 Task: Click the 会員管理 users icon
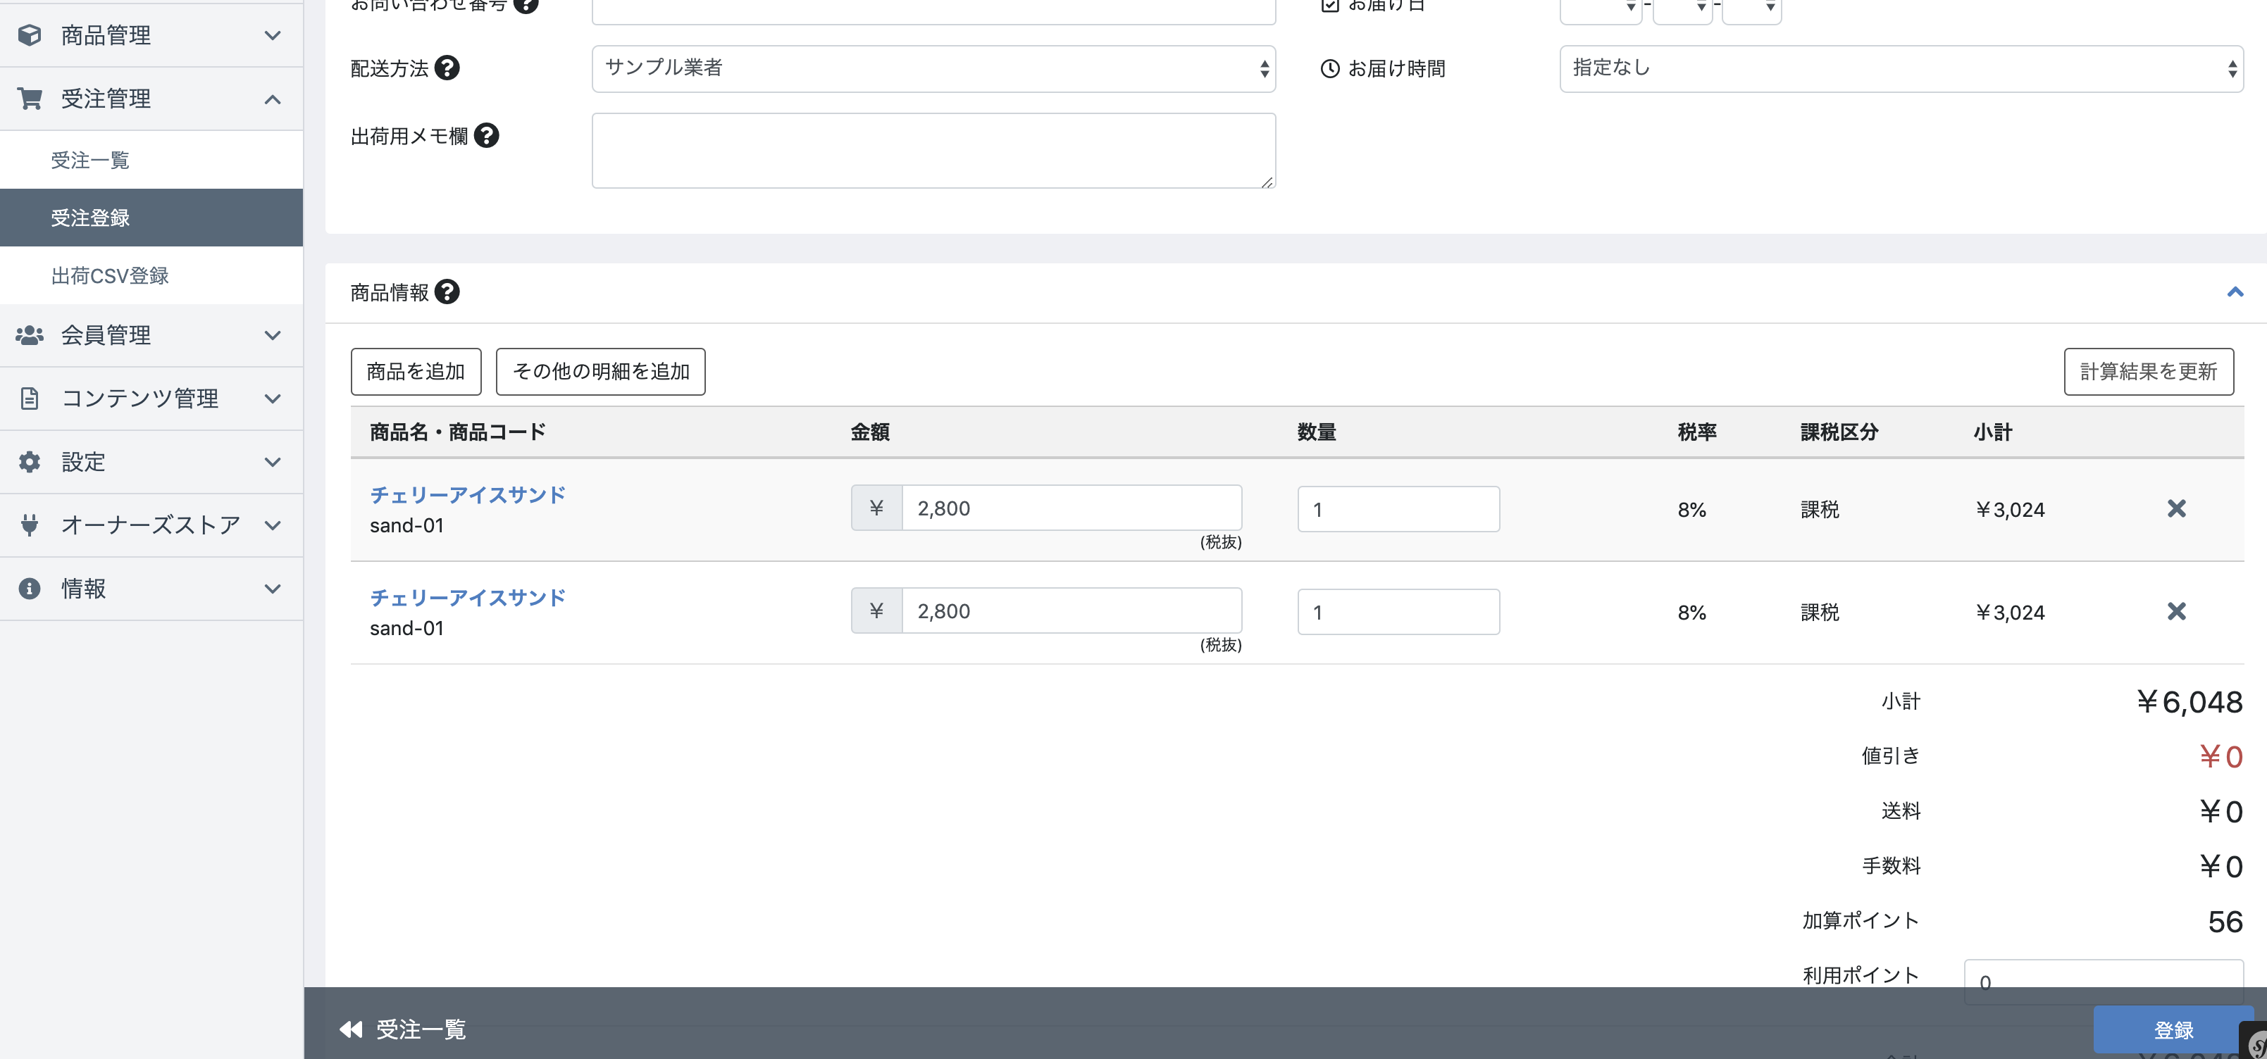[29, 335]
